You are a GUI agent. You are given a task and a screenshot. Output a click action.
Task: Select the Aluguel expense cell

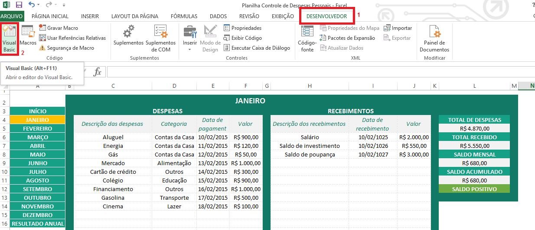click(x=113, y=137)
